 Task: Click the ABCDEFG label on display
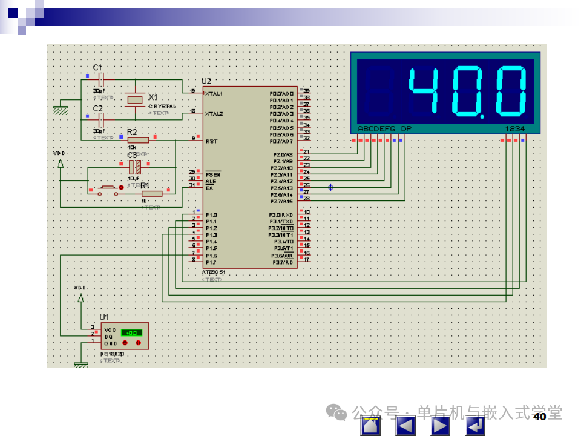[376, 129]
